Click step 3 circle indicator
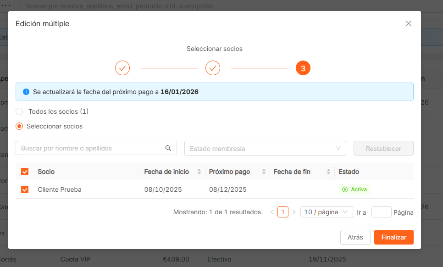443x267 pixels. 303,68
